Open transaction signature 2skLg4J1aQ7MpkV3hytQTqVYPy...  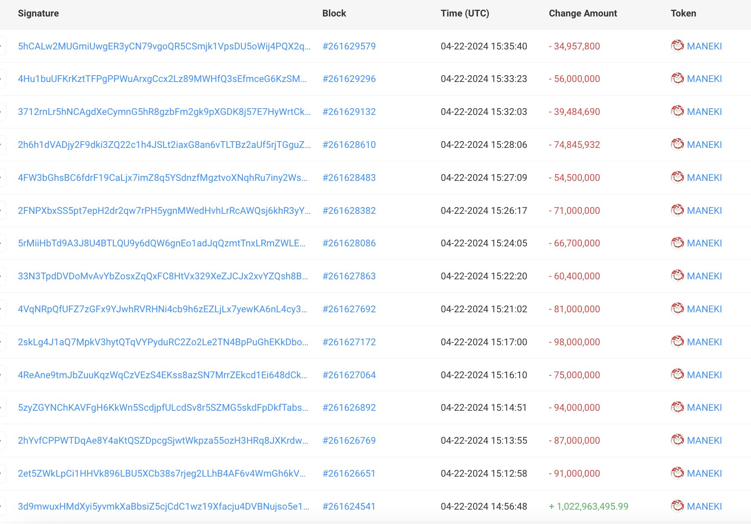[163, 342]
